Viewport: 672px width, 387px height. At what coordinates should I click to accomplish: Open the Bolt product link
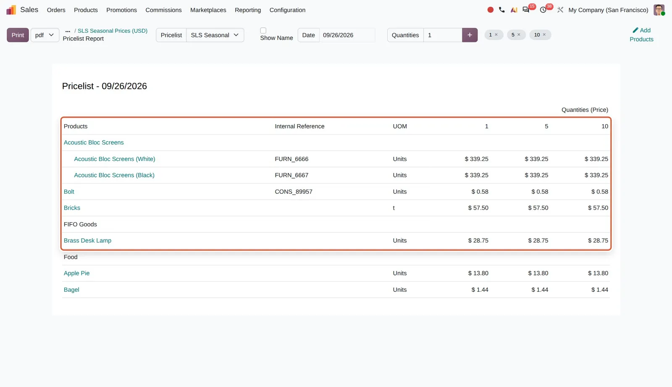click(69, 192)
